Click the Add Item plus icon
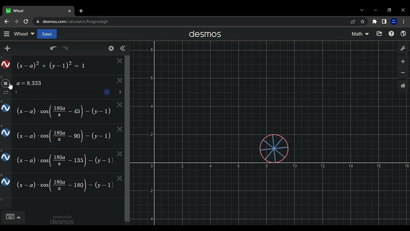This screenshot has width=410, height=231. pos(7,48)
